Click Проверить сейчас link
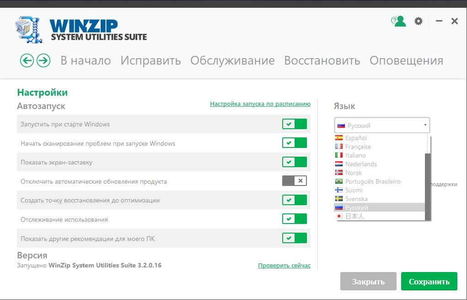467x300 pixels. (x=284, y=265)
